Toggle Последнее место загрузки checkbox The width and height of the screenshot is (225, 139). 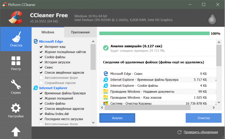[41, 119]
